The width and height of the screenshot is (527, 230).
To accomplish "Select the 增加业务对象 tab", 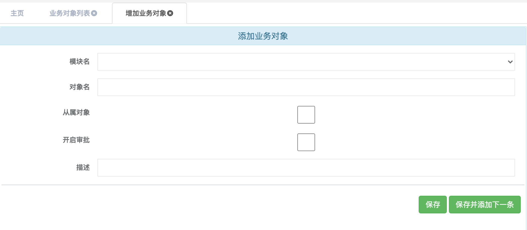I will [145, 13].
